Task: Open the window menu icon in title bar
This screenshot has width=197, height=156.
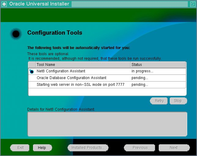Action: point(4,4)
